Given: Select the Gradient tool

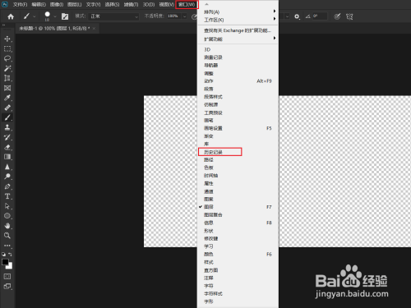Looking at the screenshot, I should pyautogui.click(x=7, y=157).
